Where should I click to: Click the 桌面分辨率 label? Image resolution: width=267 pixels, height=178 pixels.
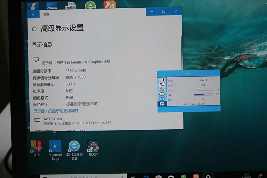click(x=42, y=71)
